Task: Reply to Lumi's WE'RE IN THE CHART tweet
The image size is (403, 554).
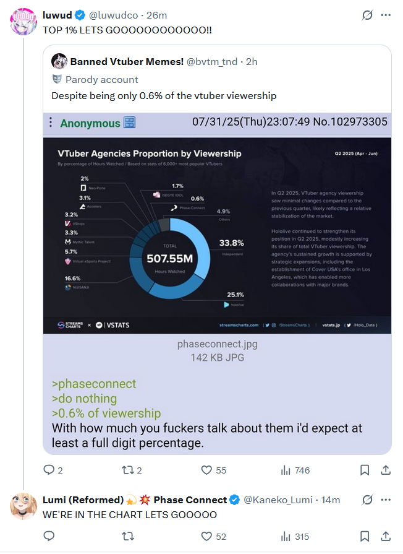Action: click(49, 536)
